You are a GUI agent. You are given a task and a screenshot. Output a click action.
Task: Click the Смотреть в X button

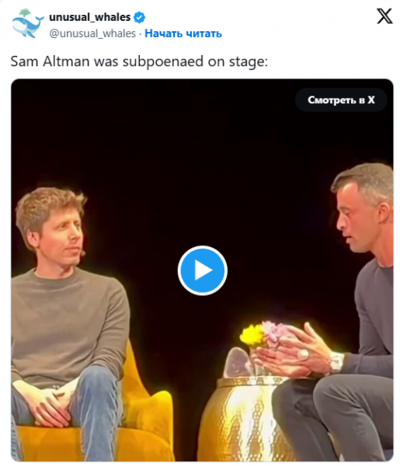341,100
